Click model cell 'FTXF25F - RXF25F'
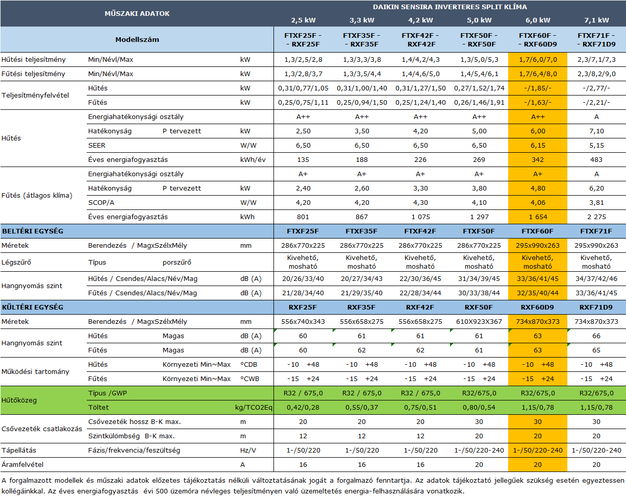This screenshot has height=496, width=626. pos(303,39)
